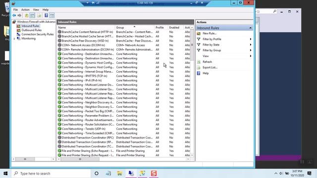
Task: Click disabled icon of Distributed Transaction Coordinator (RPC)
Action: coord(59,137)
